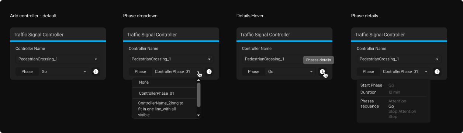Click '12 min' duration value
The width and height of the screenshot is (463, 133).
click(394, 92)
